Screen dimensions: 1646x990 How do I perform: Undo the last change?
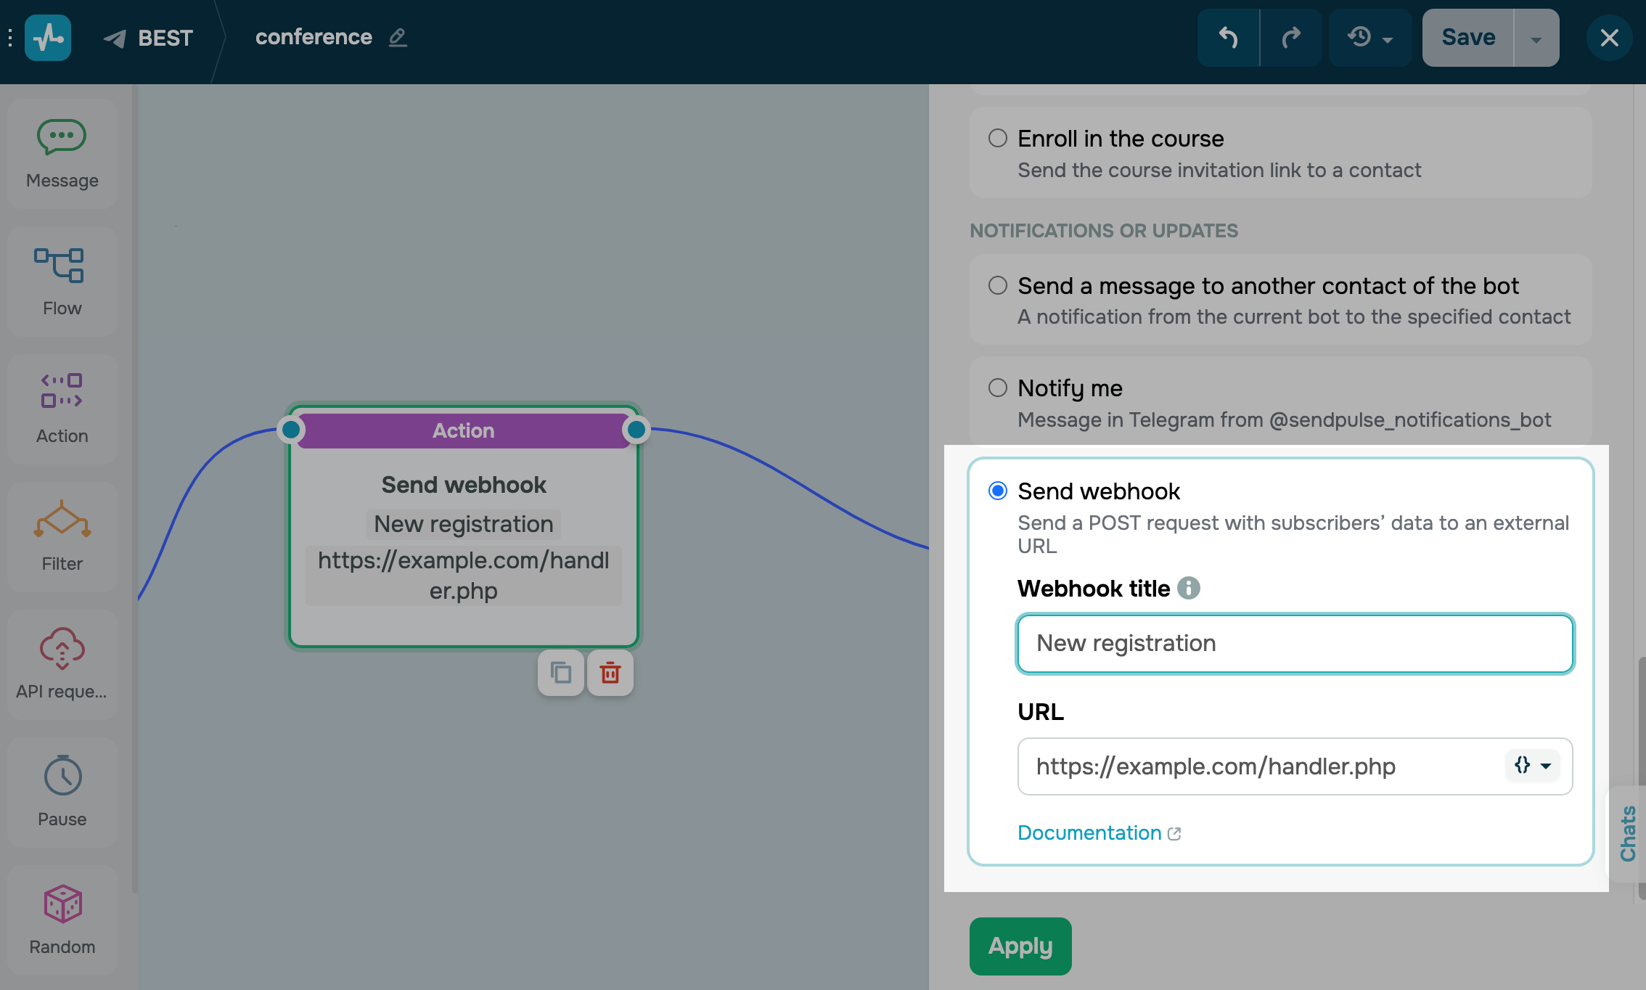[x=1228, y=38]
